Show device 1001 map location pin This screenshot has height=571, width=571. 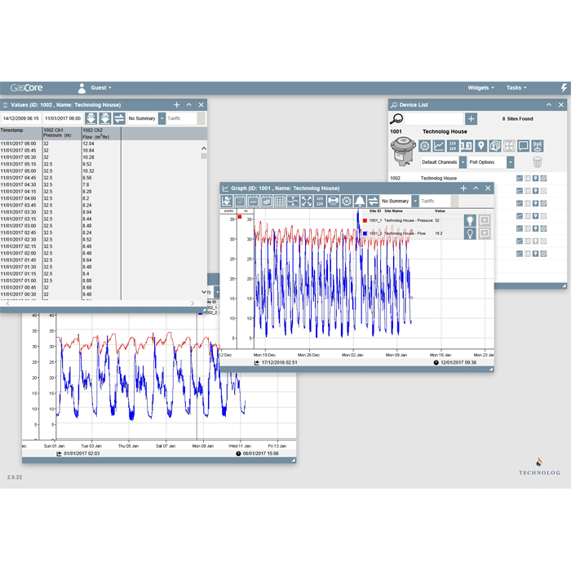click(480, 146)
